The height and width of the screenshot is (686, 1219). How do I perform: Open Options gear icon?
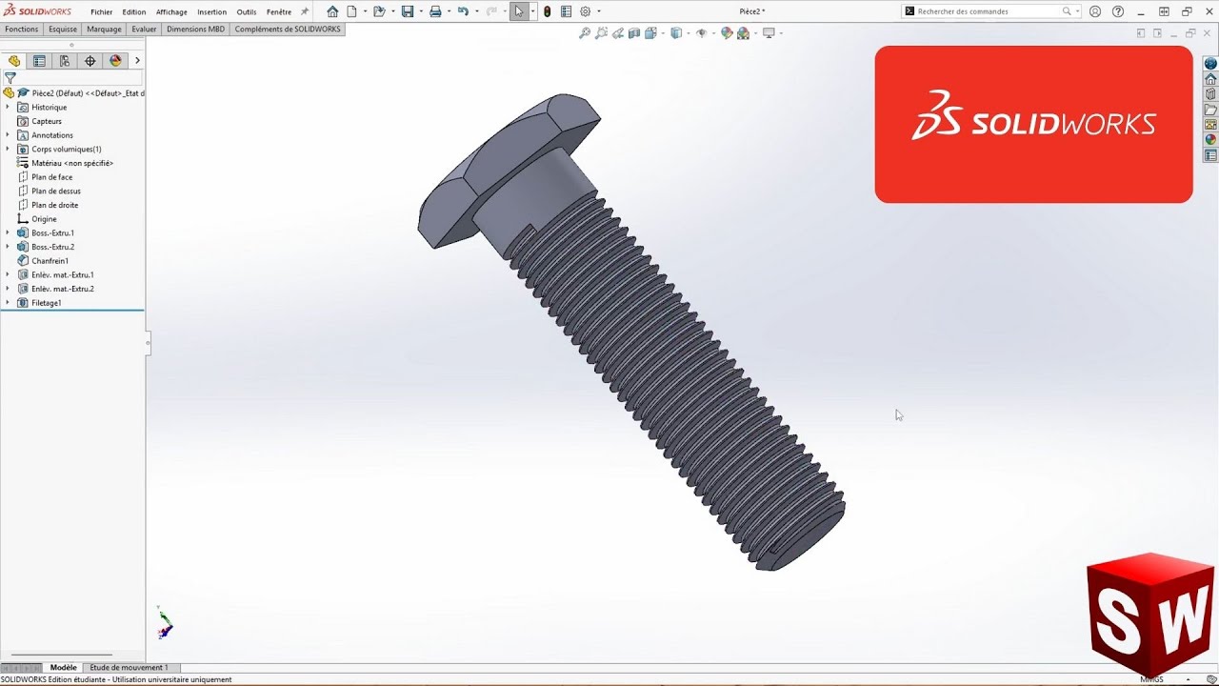(586, 11)
